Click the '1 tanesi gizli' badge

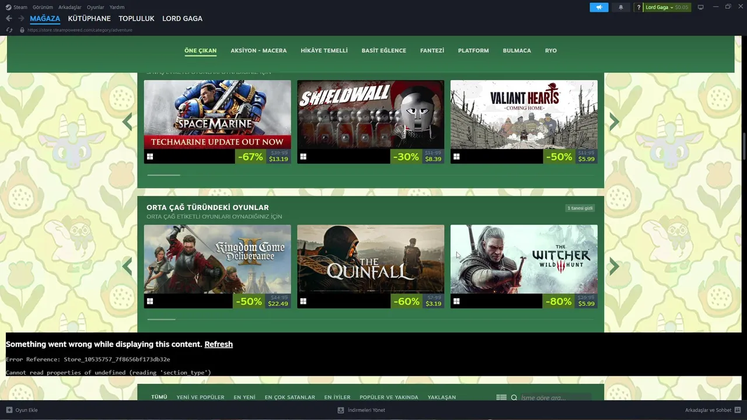[580, 208]
